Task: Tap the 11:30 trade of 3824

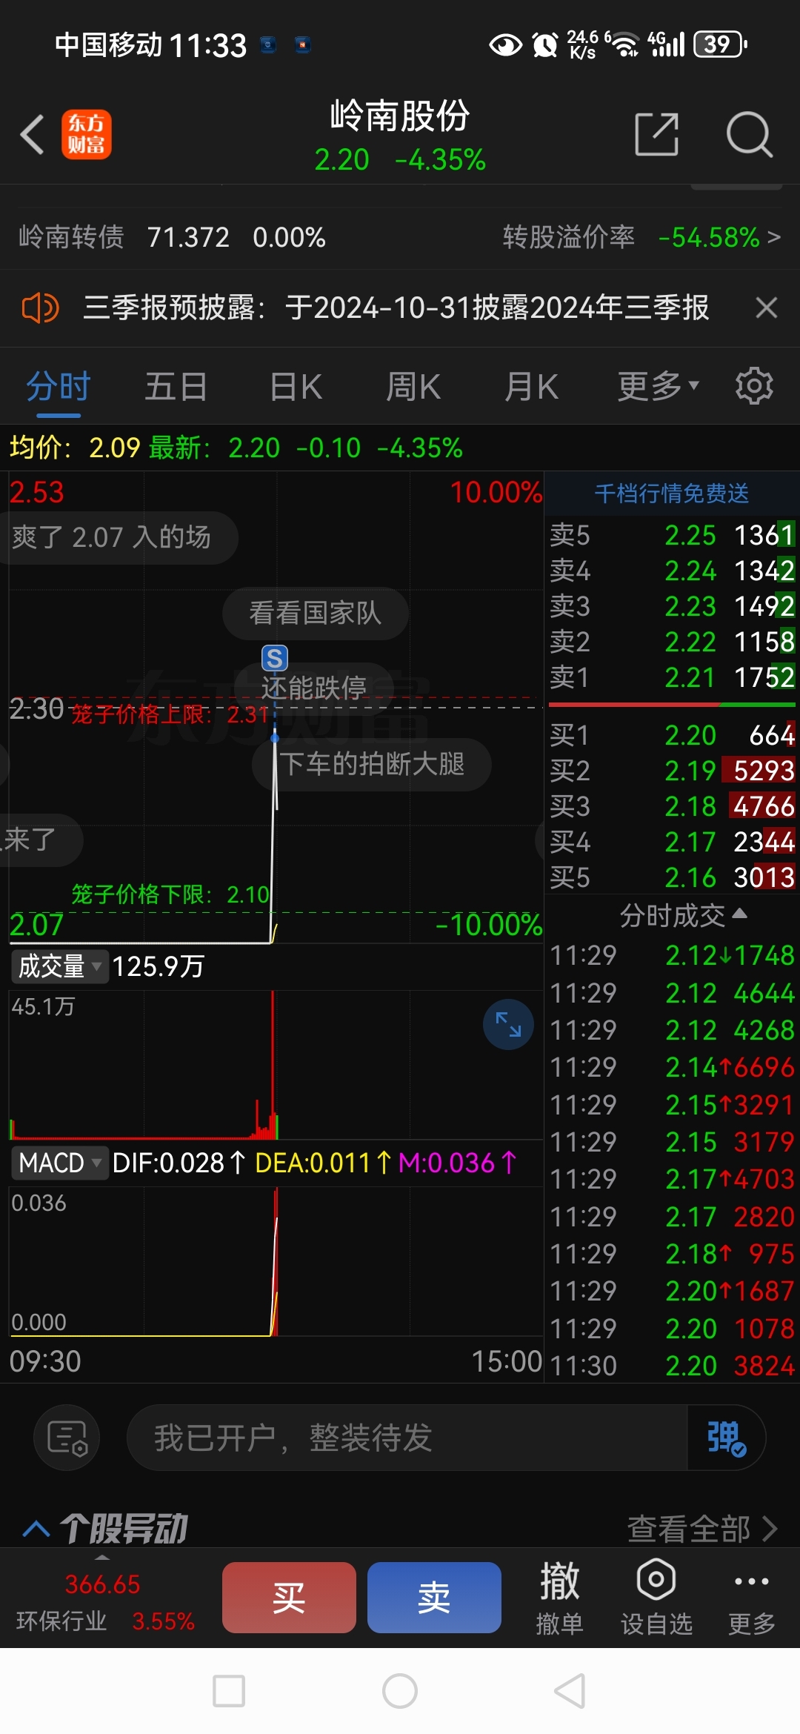Action: coord(672,1365)
